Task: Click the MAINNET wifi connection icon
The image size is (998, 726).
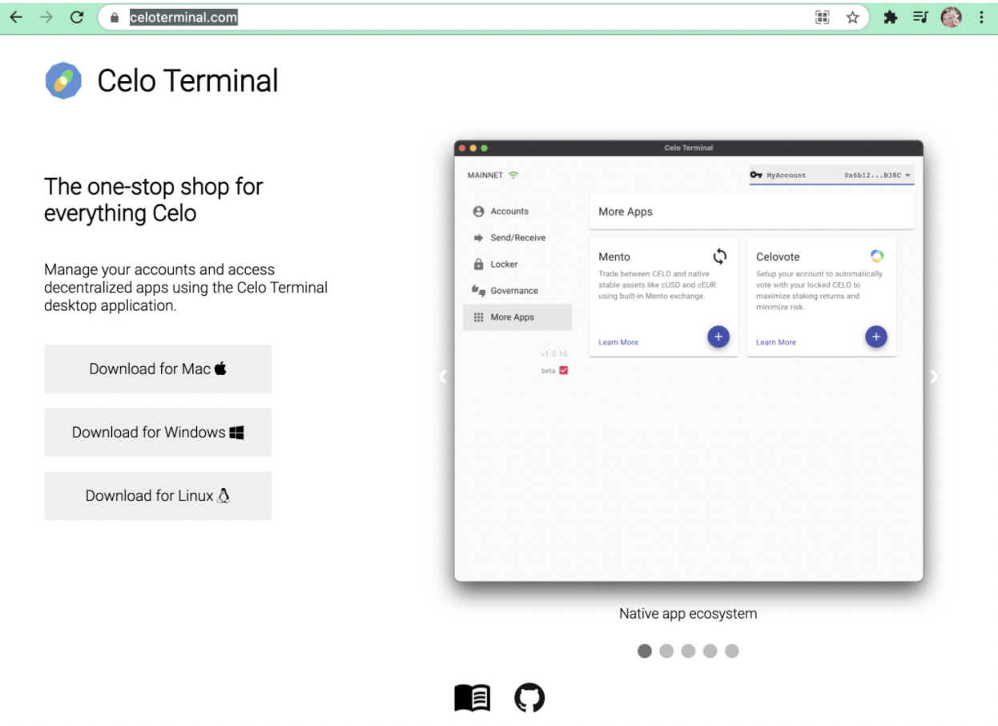Action: coord(513,175)
